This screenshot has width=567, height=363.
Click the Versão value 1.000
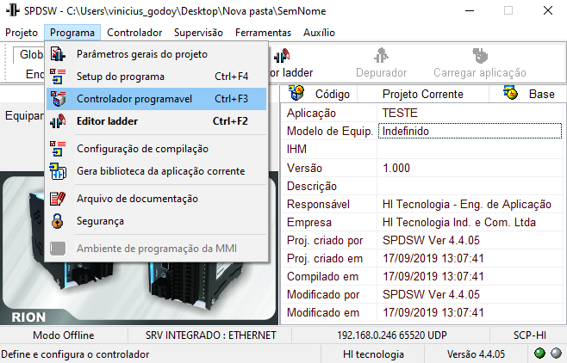pos(470,168)
